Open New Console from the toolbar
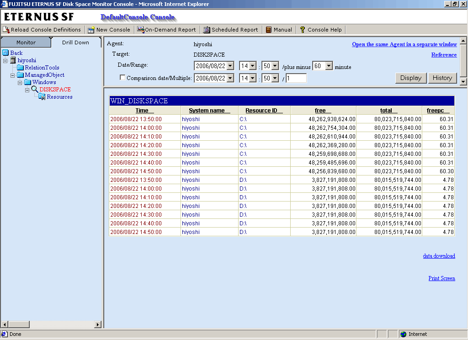This screenshot has height=340, width=468. point(109,30)
